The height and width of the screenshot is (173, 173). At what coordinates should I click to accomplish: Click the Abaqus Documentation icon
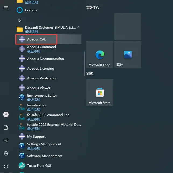click(x=22, y=59)
